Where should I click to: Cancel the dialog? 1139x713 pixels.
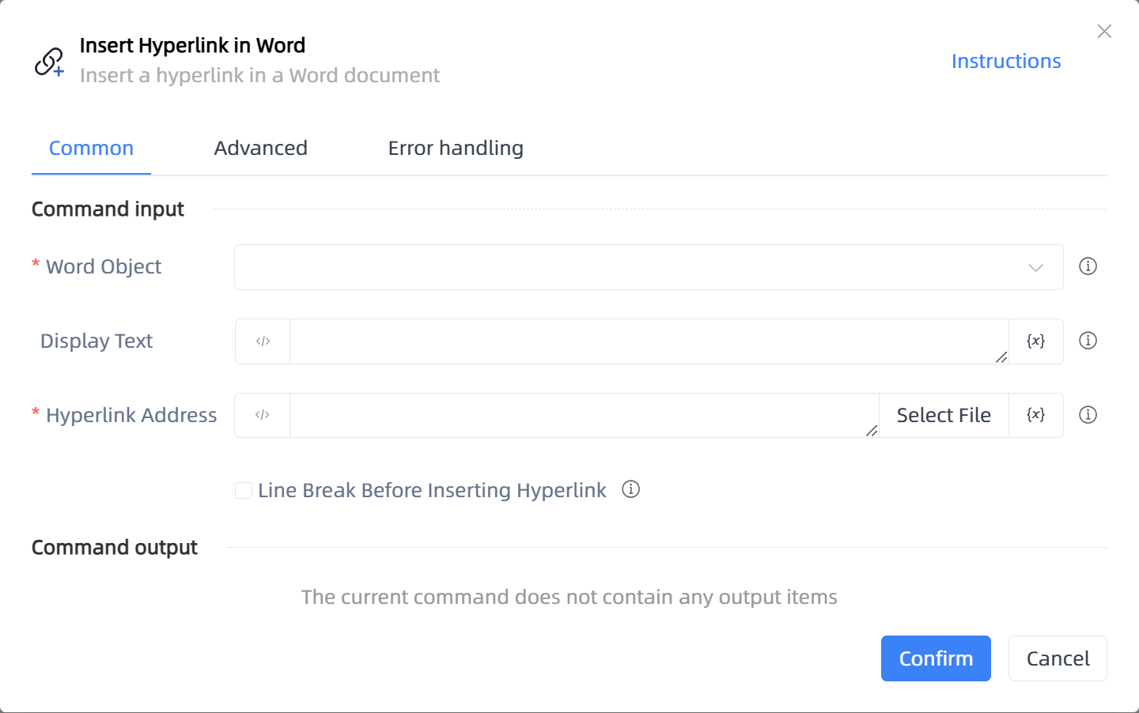tap(1058, 658)
